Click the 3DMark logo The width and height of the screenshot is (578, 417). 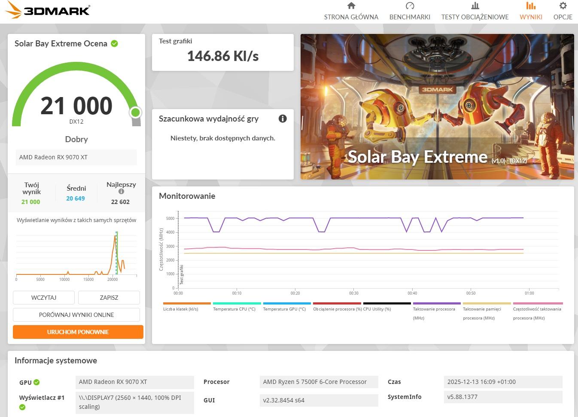coord(48,10)
